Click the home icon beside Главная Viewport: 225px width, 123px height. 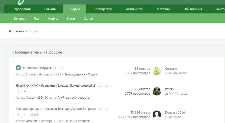coord(10,31)
